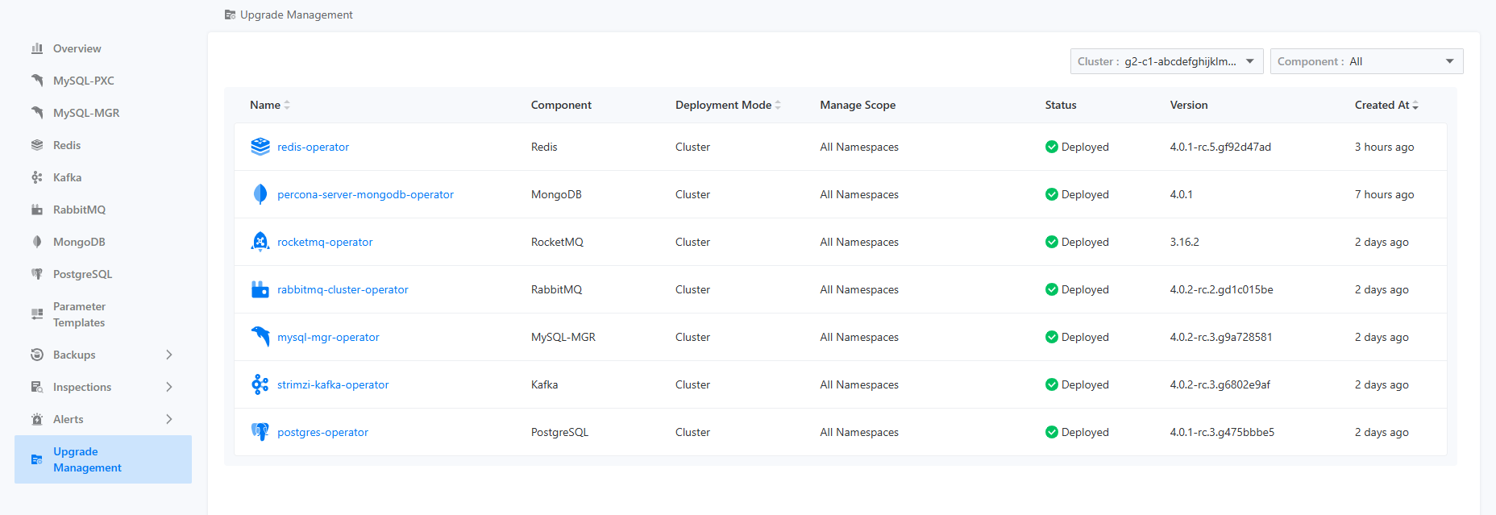Go to Overview in the sidebar
Viewport: 1496px width, 515px height.
[77, 48]
